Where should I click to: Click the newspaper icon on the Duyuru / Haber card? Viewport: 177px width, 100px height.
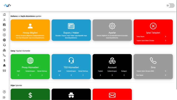coord(71,26)
